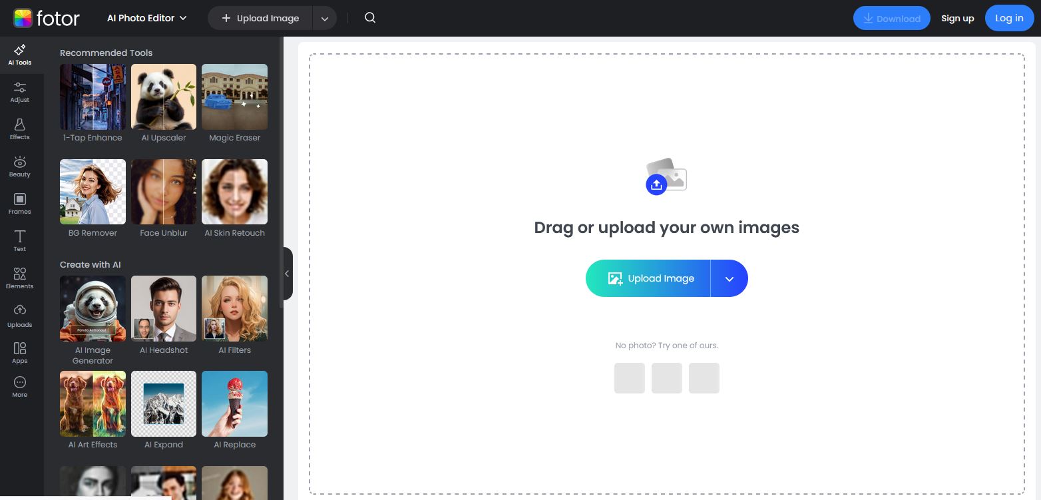The height and width of the screenshot is (500, 1041).
Task: Open the Apps panel in sidebar
Action: (x=19, y=353)
